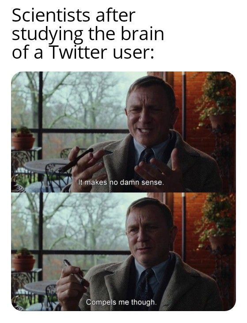The height and width of the screenshot is (323, 247).
Task: Click the hanging ivy plant in the bottom panel
Action: tap(217, 218)
